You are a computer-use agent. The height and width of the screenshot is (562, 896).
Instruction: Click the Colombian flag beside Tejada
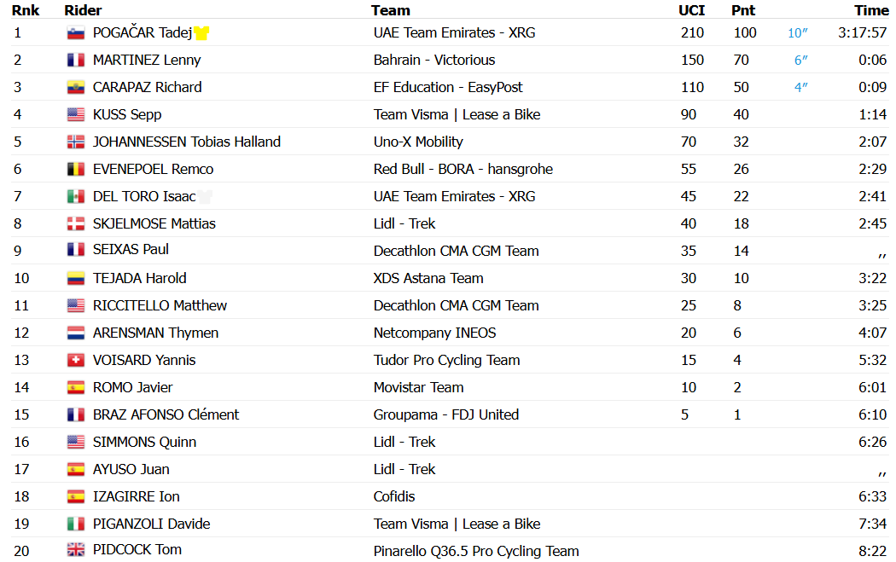pyautogui.click(x=76, y=279)
